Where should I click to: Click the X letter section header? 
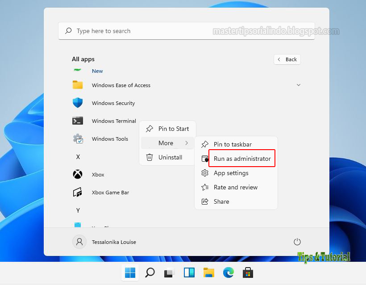(x=78, y=157)
